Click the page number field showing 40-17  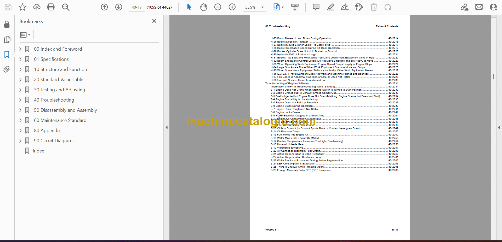coord(136,7)
